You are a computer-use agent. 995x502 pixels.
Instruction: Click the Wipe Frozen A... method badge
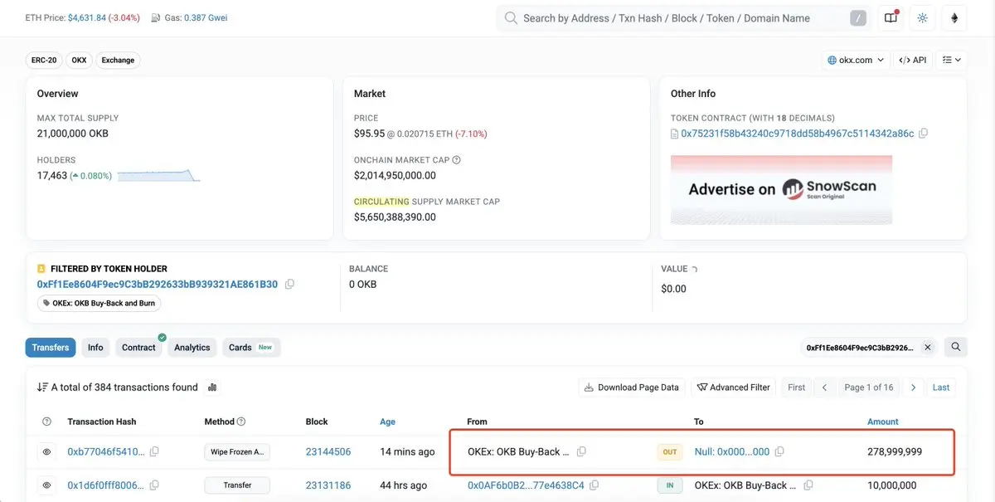point(237,452)
